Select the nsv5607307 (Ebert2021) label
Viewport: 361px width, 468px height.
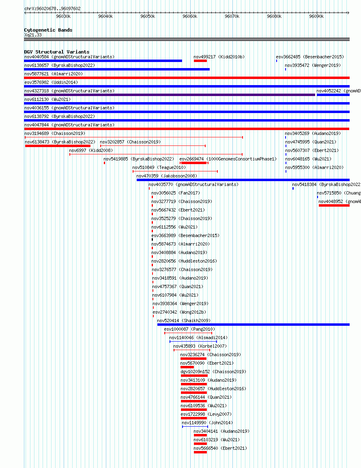(312, 150)
